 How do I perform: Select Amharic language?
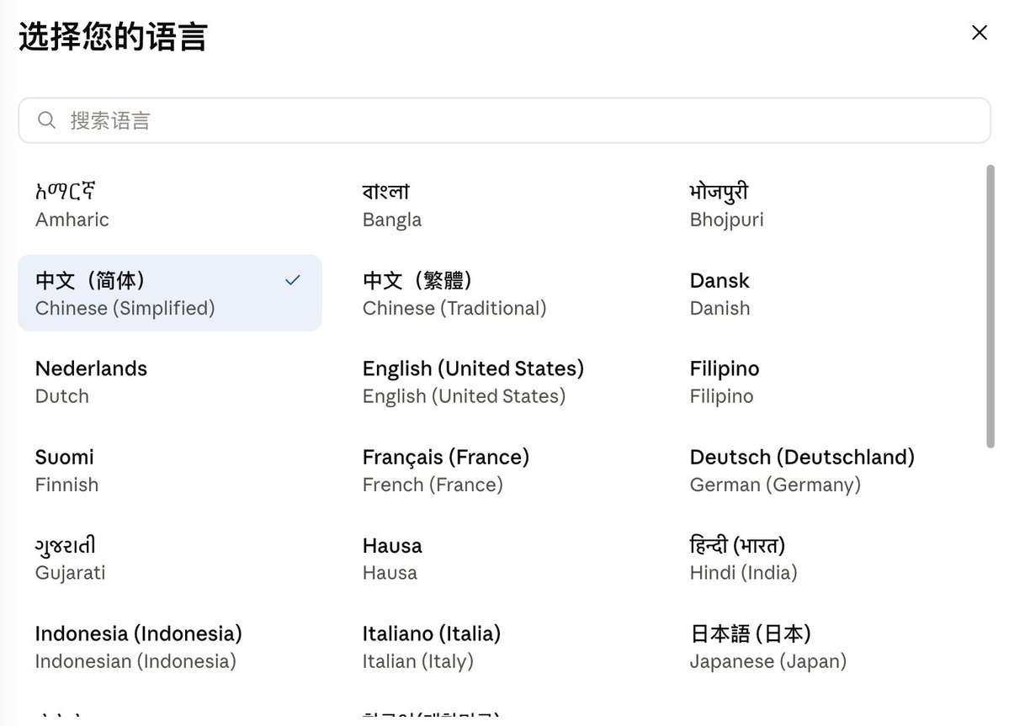point(170,204)
